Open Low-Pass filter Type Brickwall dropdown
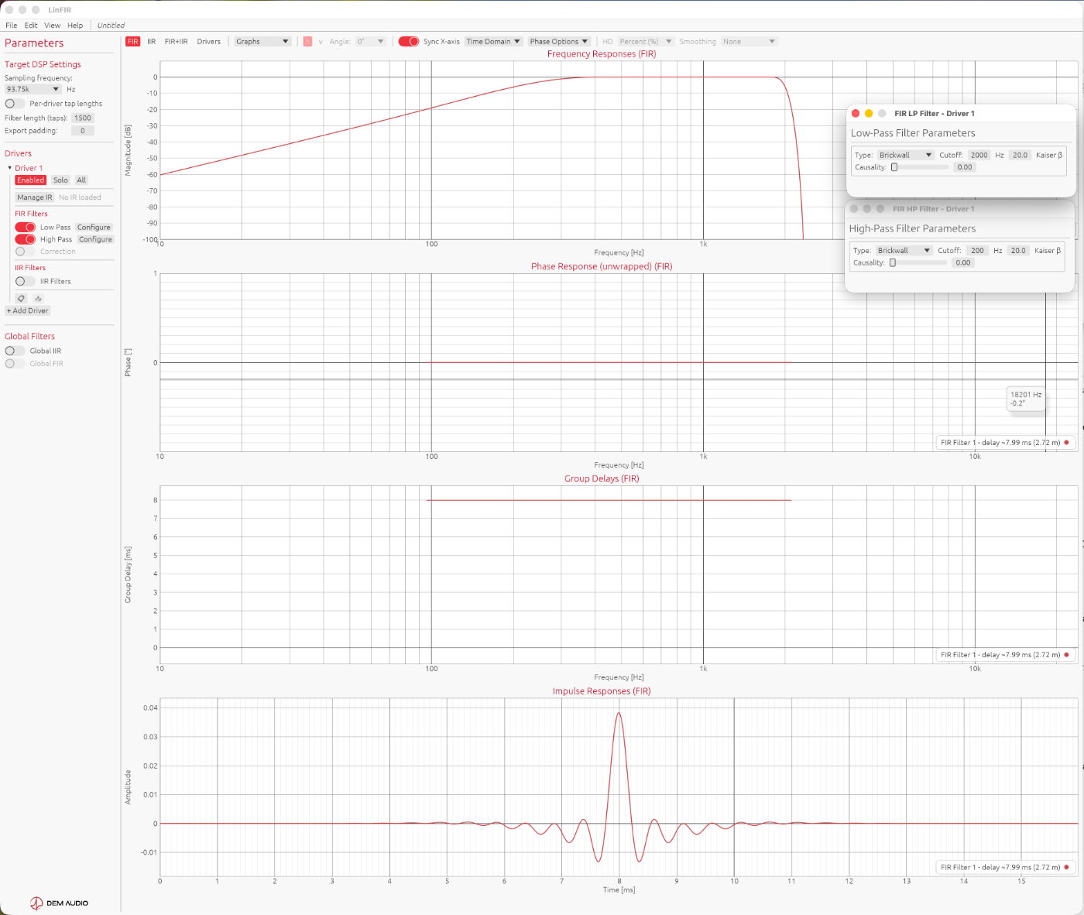1084x915 pixels. (905, 155)
